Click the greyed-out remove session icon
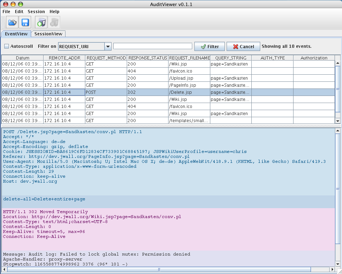 54,22
